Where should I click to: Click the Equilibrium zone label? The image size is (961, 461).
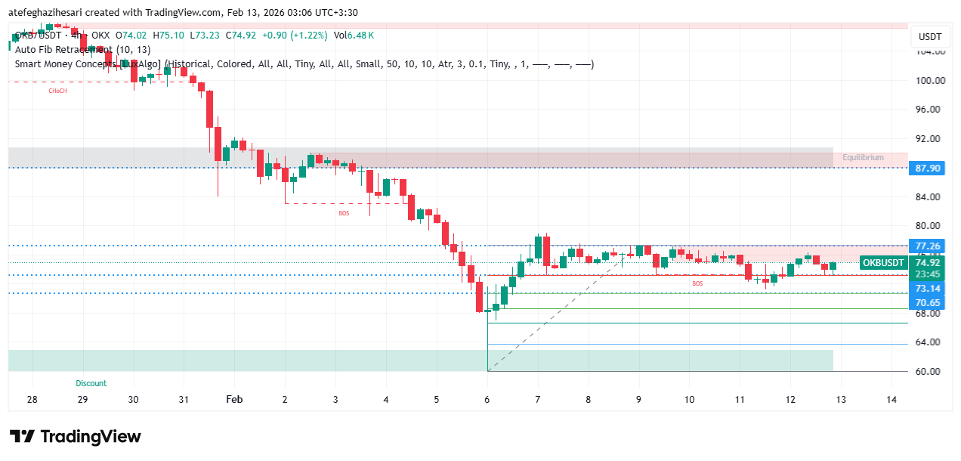(863, 158)
